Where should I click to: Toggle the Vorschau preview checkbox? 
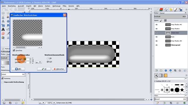coord(14,50)
